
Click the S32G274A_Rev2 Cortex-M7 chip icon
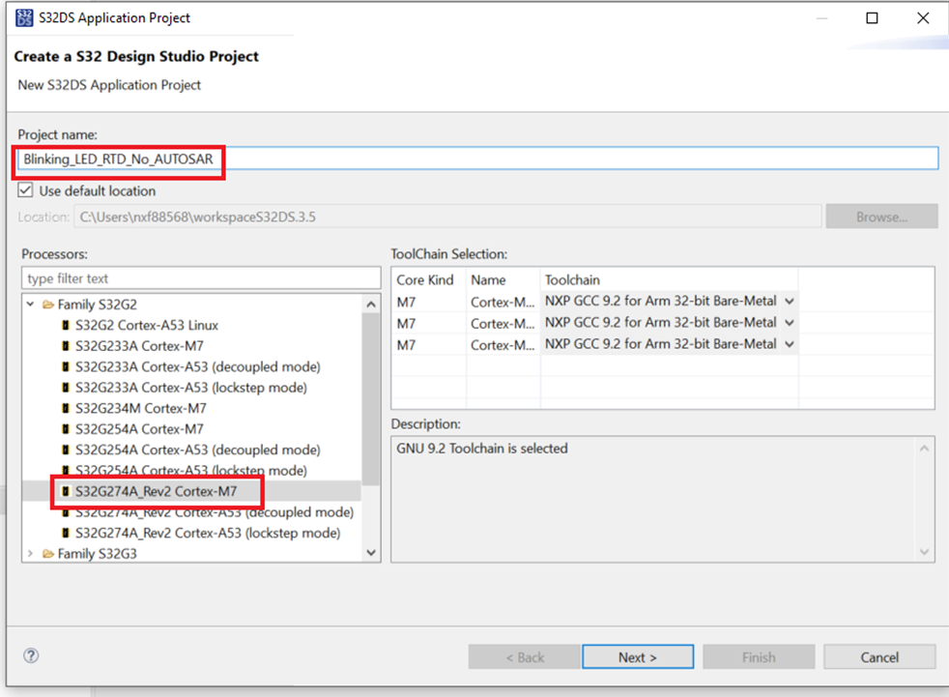[x=65, y=492]
